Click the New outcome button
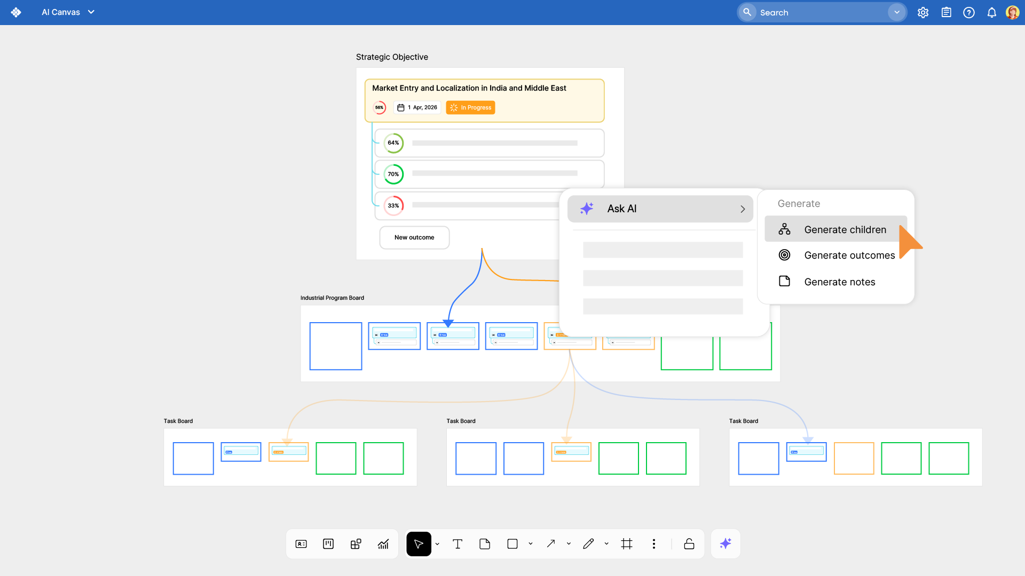The image size is (1025, 576). [414, 237]
